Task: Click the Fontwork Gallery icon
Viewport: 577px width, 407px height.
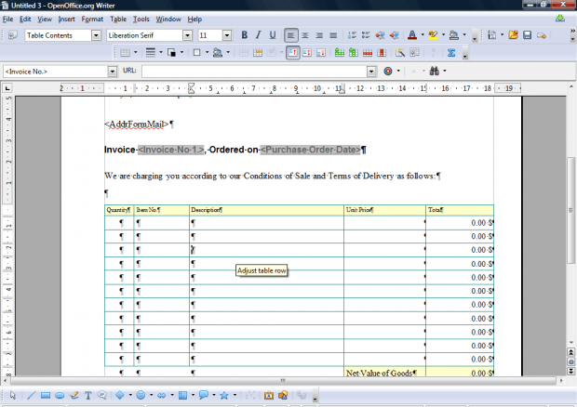Action: tap(269, 395)
